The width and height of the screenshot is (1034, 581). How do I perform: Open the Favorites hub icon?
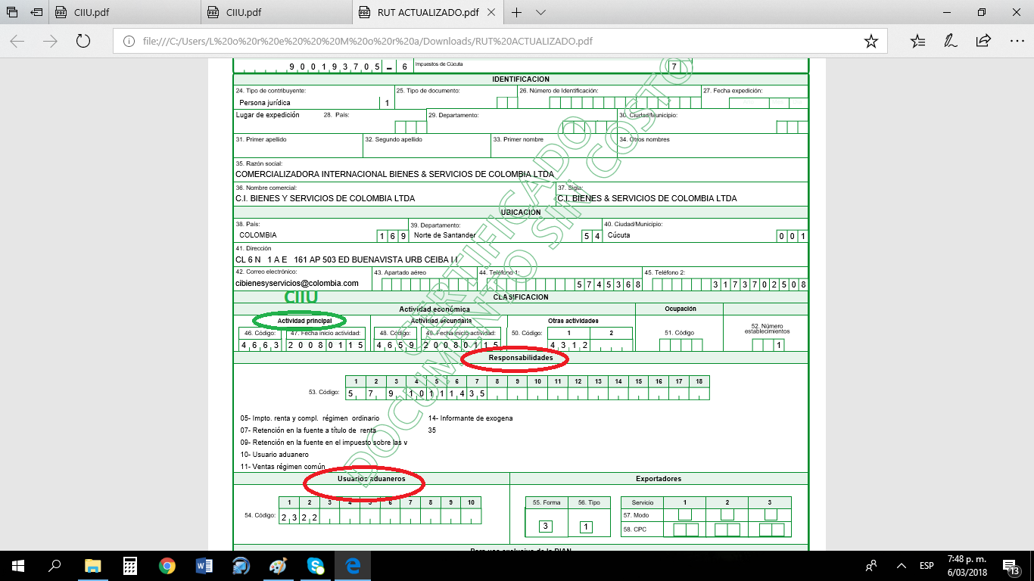point(918,41)
